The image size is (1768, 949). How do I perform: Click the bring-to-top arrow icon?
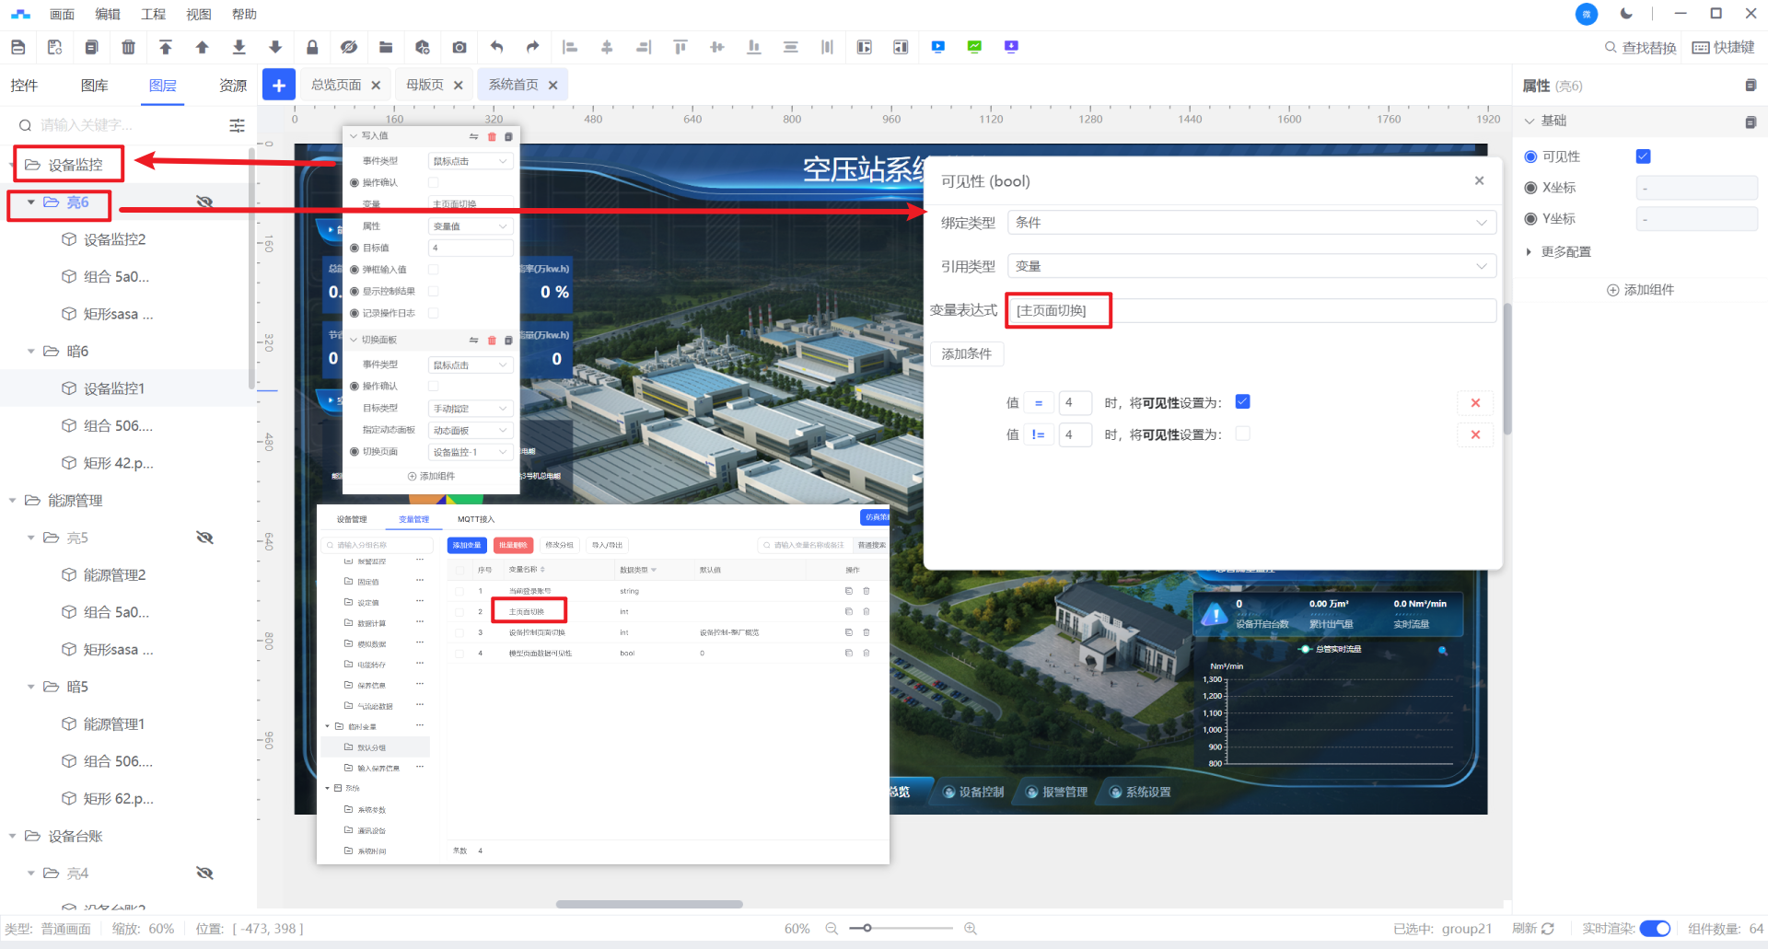pyautogui.click(x=166, y=47)
